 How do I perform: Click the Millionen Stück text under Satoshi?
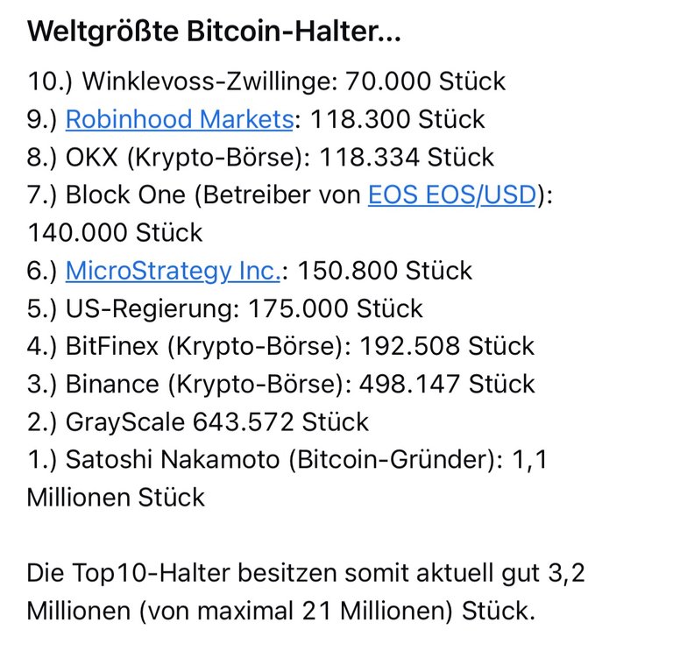(x=116, y=498)
